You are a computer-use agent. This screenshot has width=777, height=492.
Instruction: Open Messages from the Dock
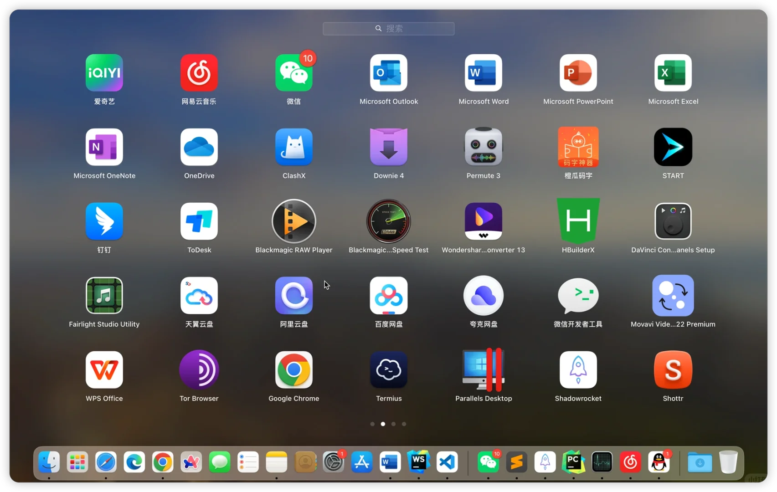point(220,462)
